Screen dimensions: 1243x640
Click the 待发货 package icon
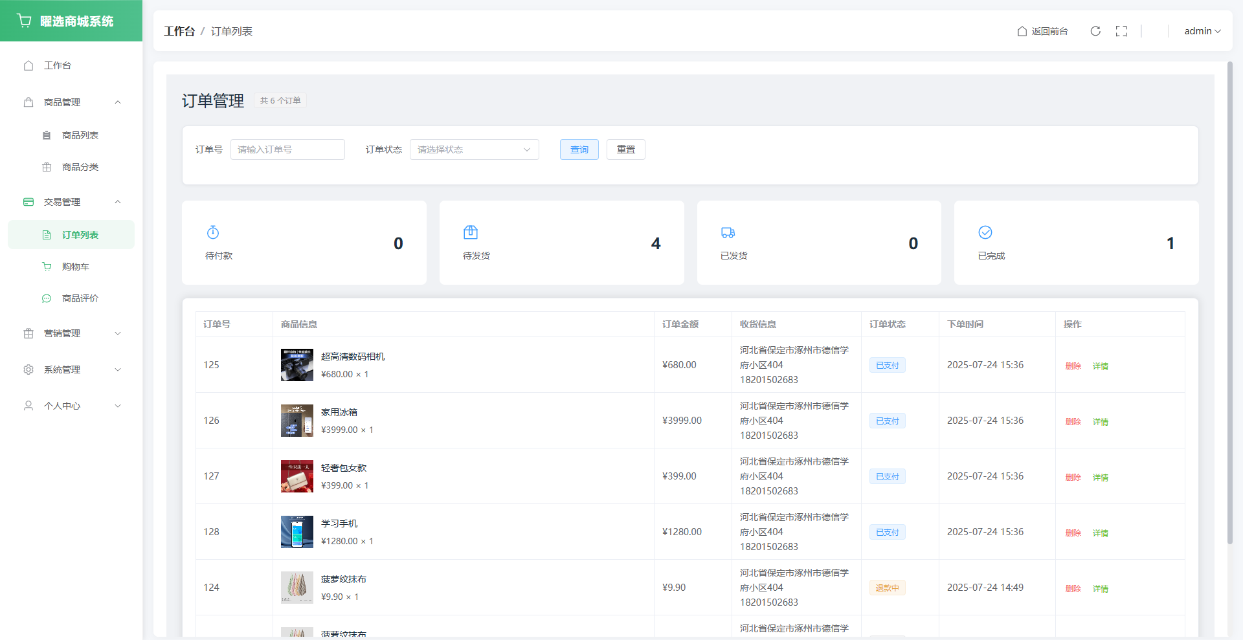tap(471, 232)
